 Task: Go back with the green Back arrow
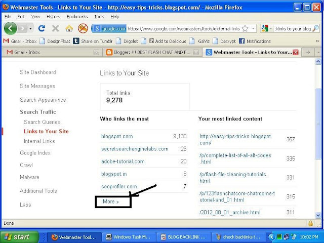coord(10,28)
